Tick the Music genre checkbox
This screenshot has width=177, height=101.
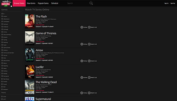[2, 63]
